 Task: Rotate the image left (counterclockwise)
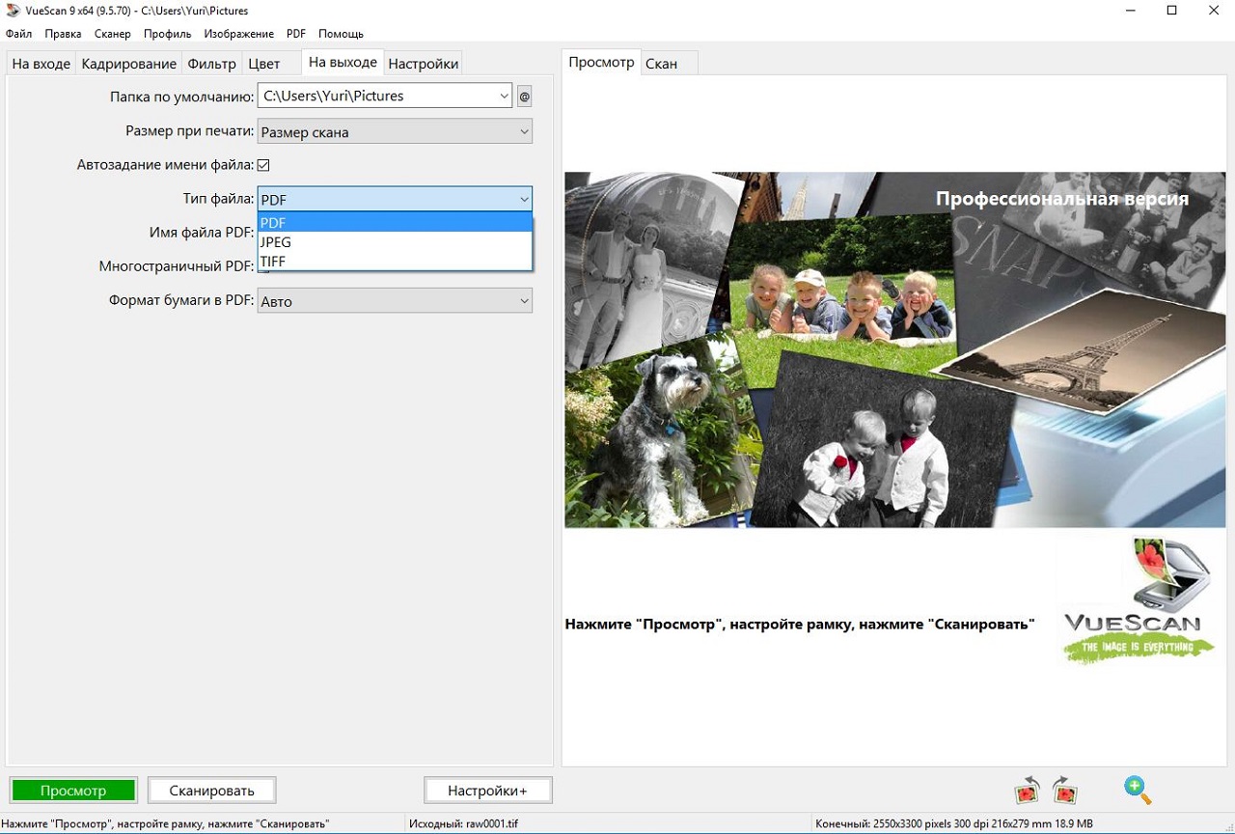point(1027,791)
